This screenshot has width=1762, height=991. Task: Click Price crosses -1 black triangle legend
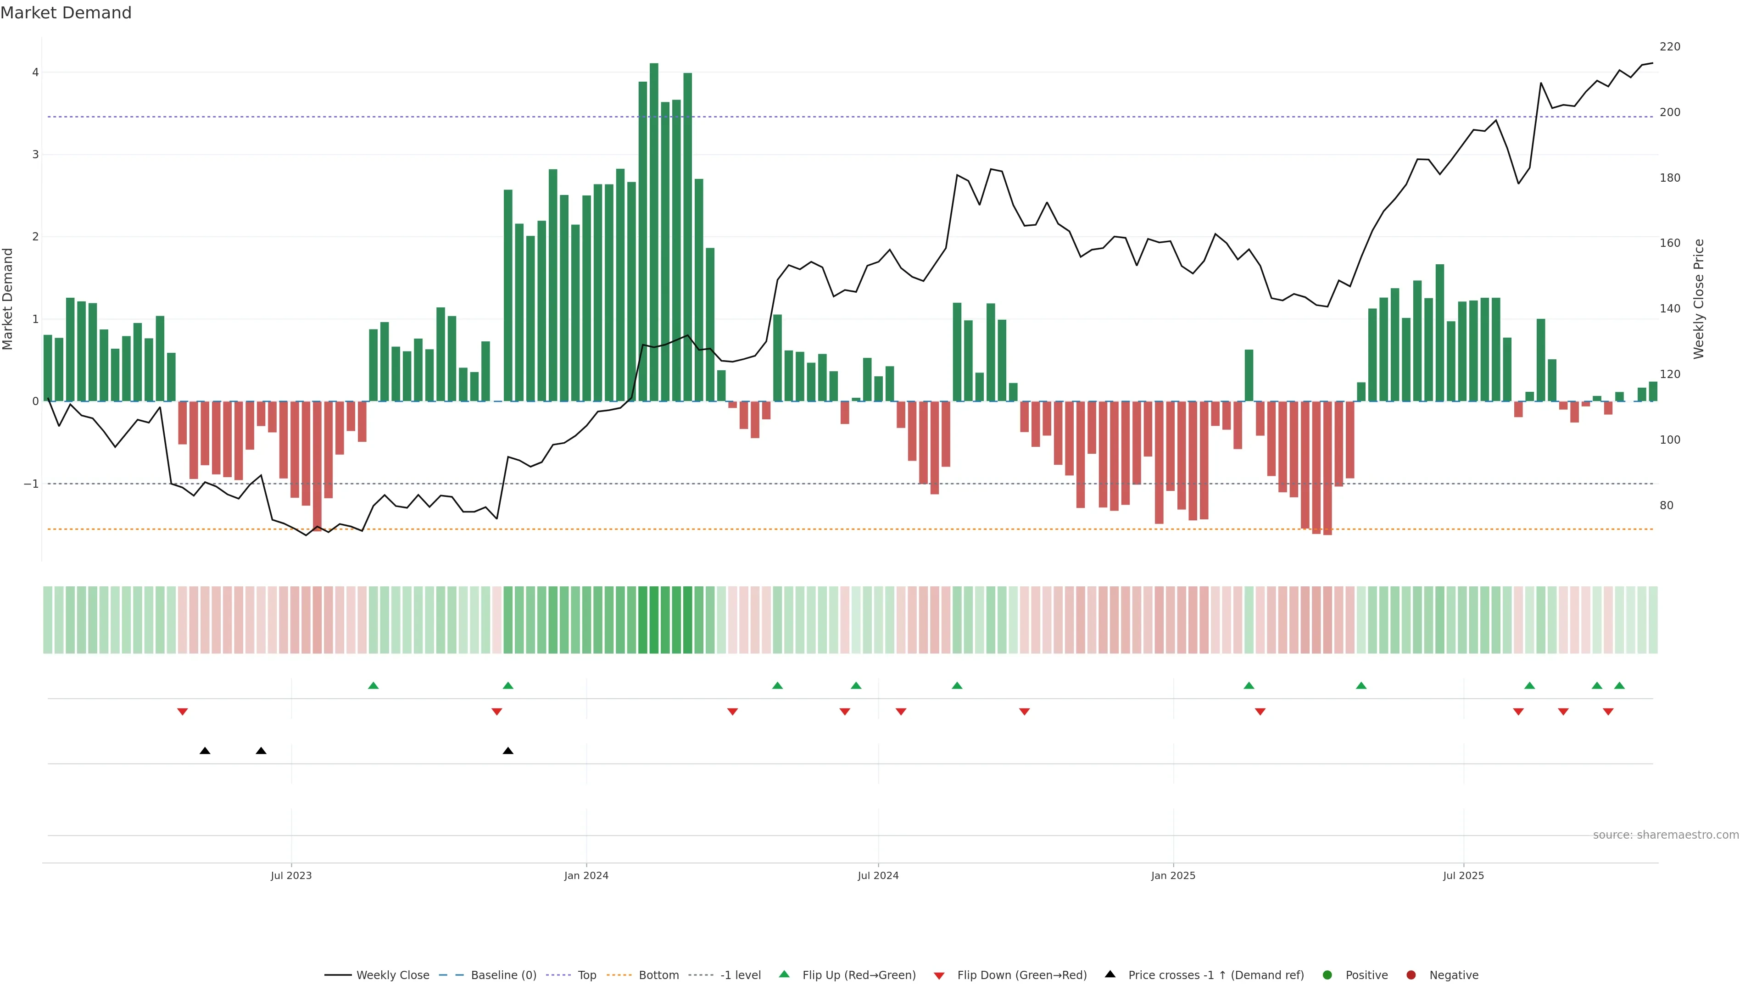pos(1110,974)
